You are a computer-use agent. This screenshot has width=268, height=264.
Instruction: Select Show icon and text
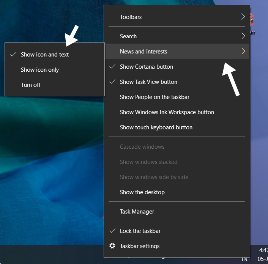55,55
